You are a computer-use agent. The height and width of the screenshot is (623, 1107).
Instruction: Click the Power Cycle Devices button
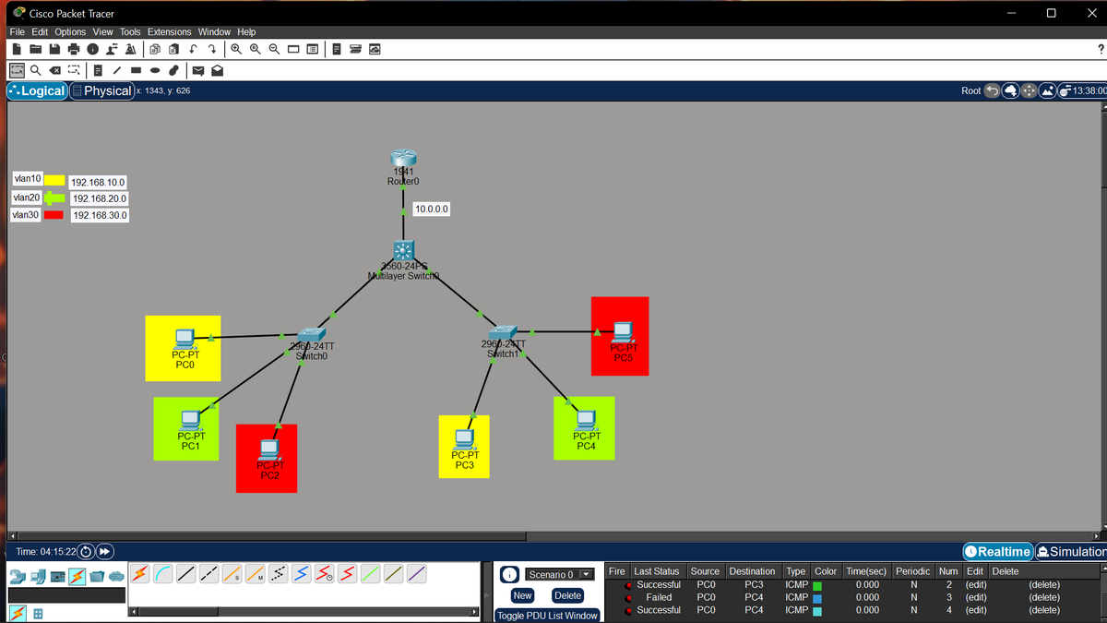click(x=84, y=552)
